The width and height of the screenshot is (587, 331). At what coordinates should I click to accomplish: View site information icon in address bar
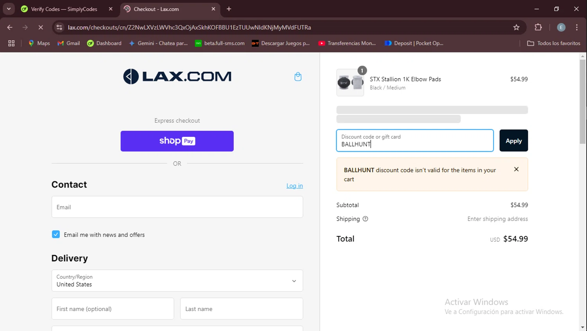[x=59, y=27]
